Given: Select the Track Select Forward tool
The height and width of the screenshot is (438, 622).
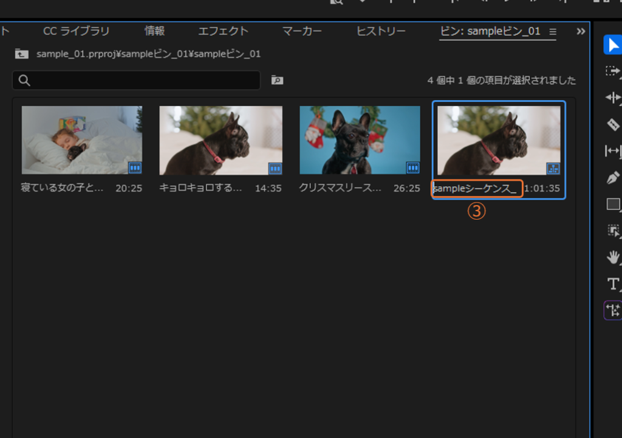Looking at the screenshot, I should pos(612,72).
